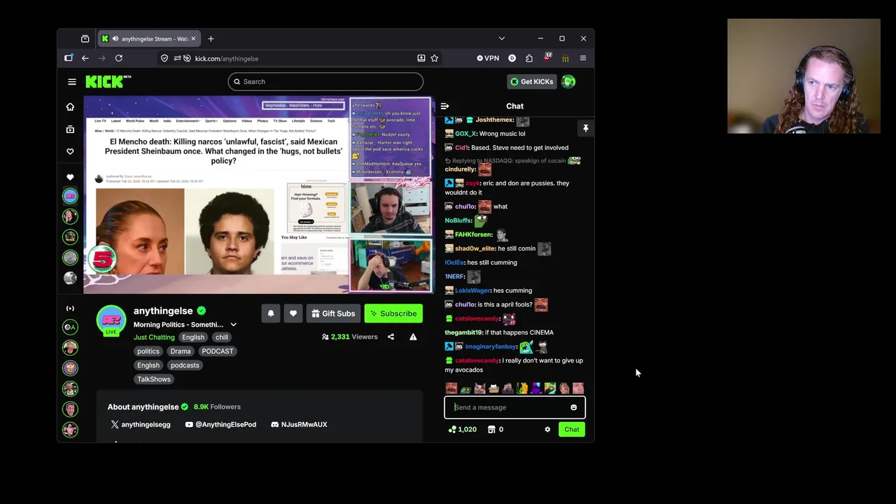
Task: Report the stream via warning icon
Action: [x=413, y=337]
